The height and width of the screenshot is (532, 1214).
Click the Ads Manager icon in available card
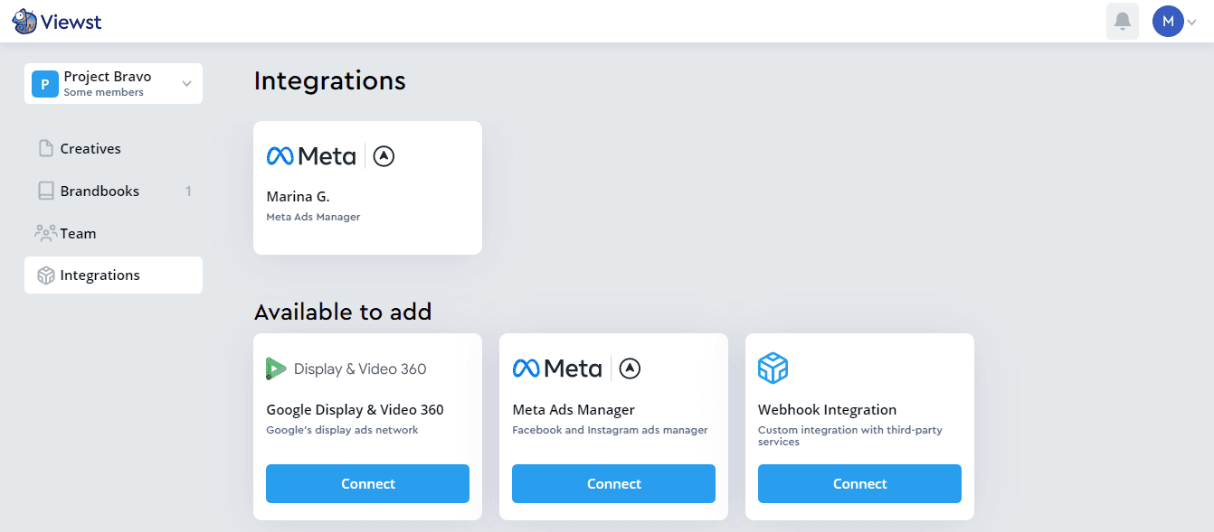tap(630, 369)
